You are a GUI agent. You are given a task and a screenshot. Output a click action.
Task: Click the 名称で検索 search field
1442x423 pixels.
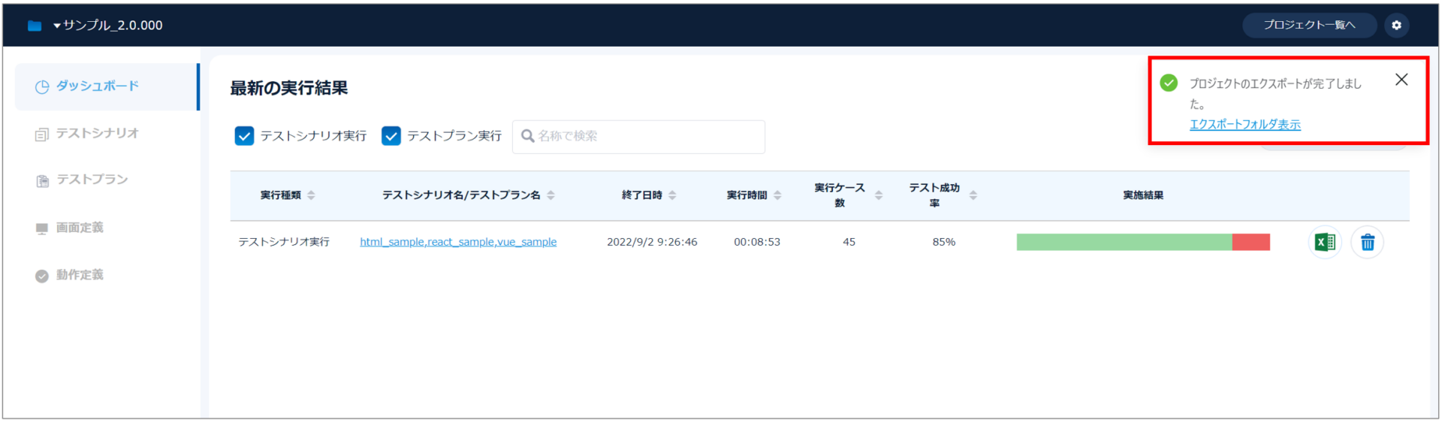coord(646,136)
